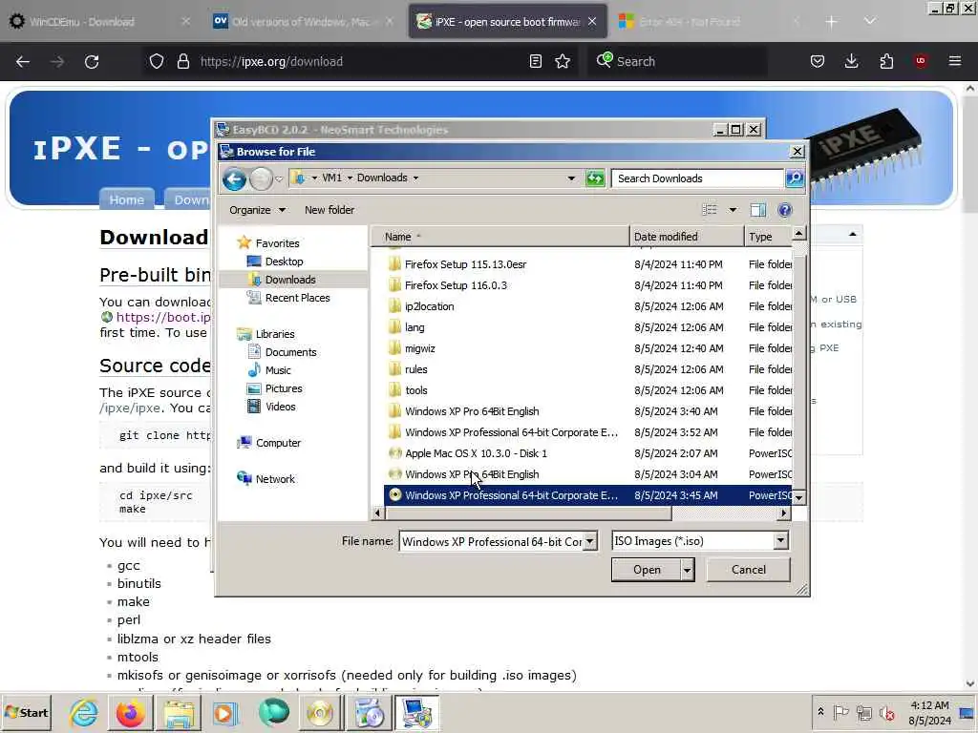Click the Start button
This screenshot has height=733, width=978.
(27, 712)
